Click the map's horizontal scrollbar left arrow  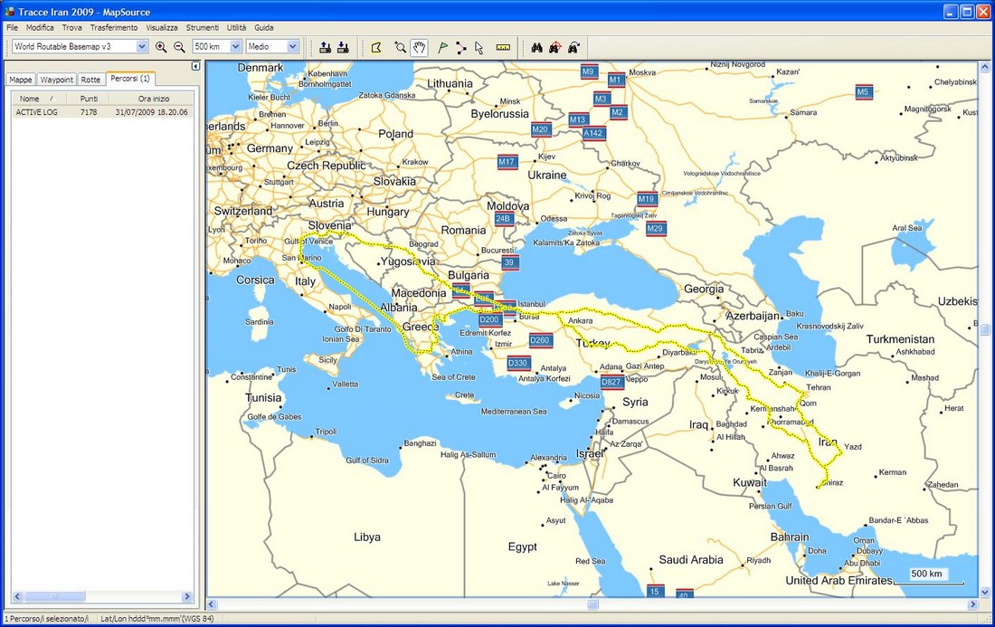pyautogui.click(x=212, y=604)
